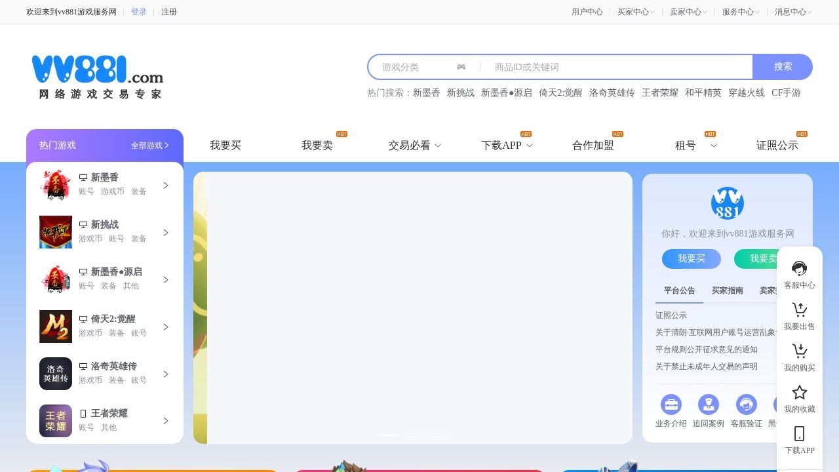Open the 服务中心 dropdown

[x=741, y=12]
